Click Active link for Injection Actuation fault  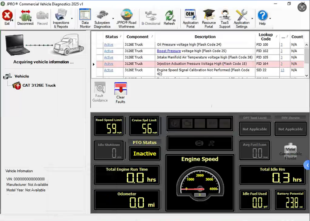pos(109,64)
